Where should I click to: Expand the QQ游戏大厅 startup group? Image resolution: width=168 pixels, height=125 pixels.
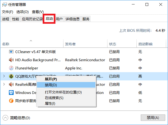4,76
